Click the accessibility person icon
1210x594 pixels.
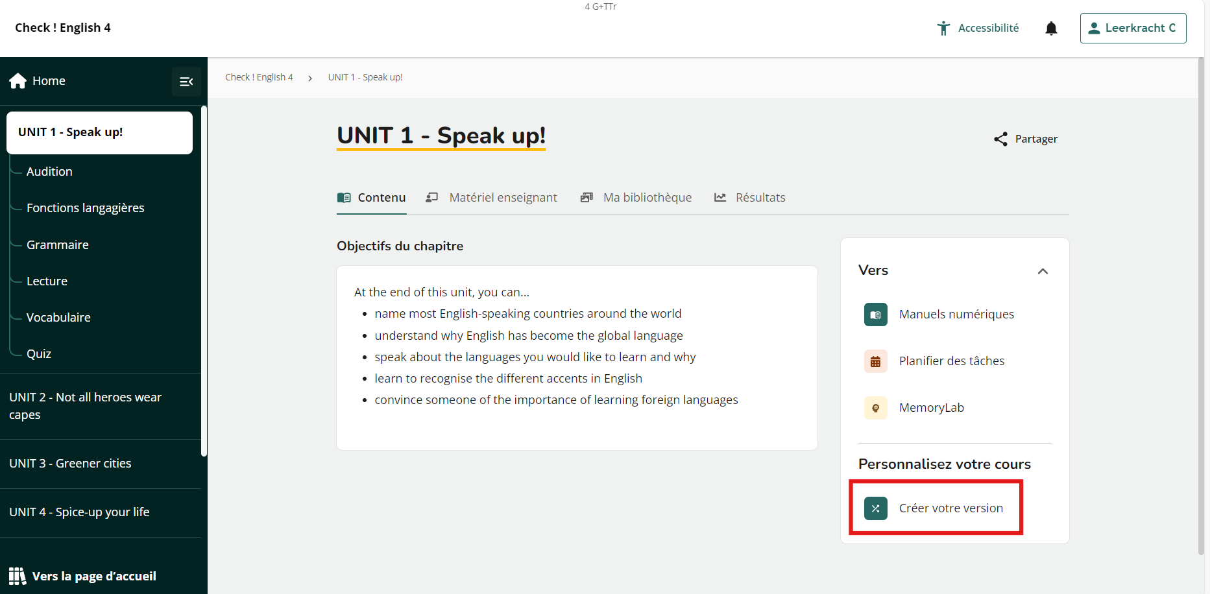(x=943, y=28)
